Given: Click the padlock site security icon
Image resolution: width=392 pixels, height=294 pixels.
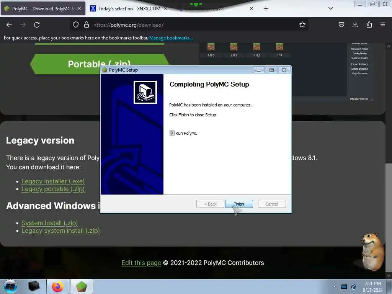Looking at the screenshot, I should 87,24.
